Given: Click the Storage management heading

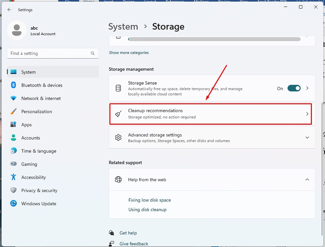Looking at the screenshot, I should [131, 69].
